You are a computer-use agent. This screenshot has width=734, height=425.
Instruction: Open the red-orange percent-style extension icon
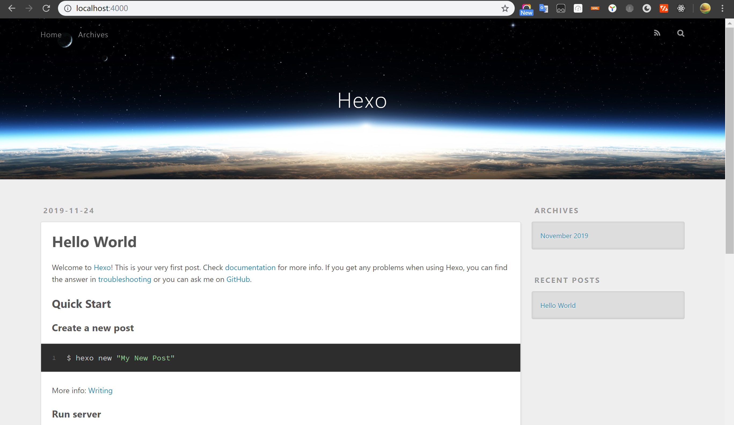(664, 8)
